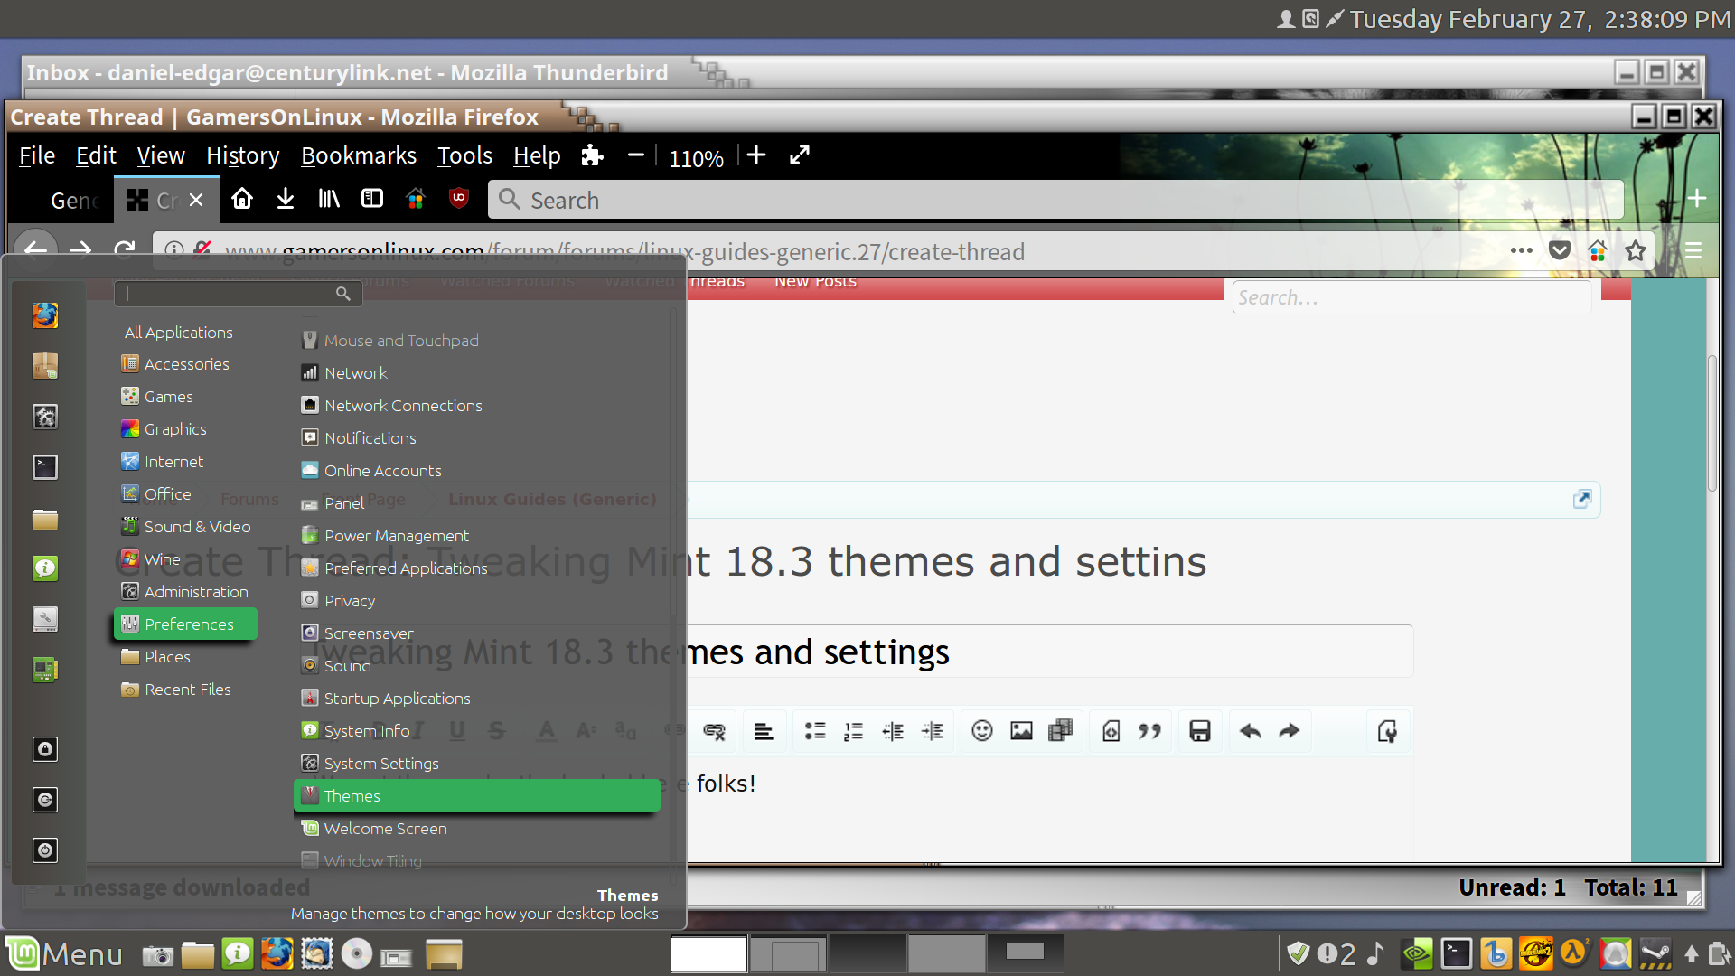Open the Firefox Library icon
The height and width of the screenshot is (976, 1735).
(x=329, y=199)
